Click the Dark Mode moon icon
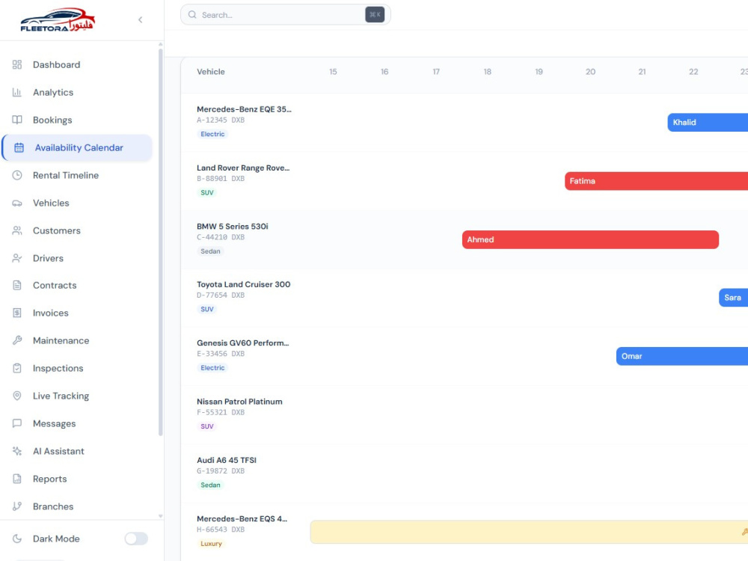 click(x=17, y=539)
